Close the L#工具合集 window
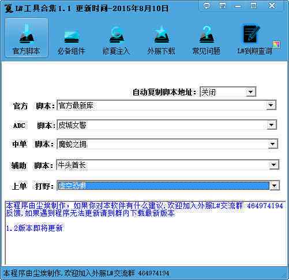 point(272,5)
